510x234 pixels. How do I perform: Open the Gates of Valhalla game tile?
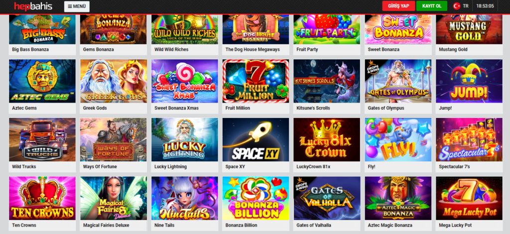tap(327, 198)
